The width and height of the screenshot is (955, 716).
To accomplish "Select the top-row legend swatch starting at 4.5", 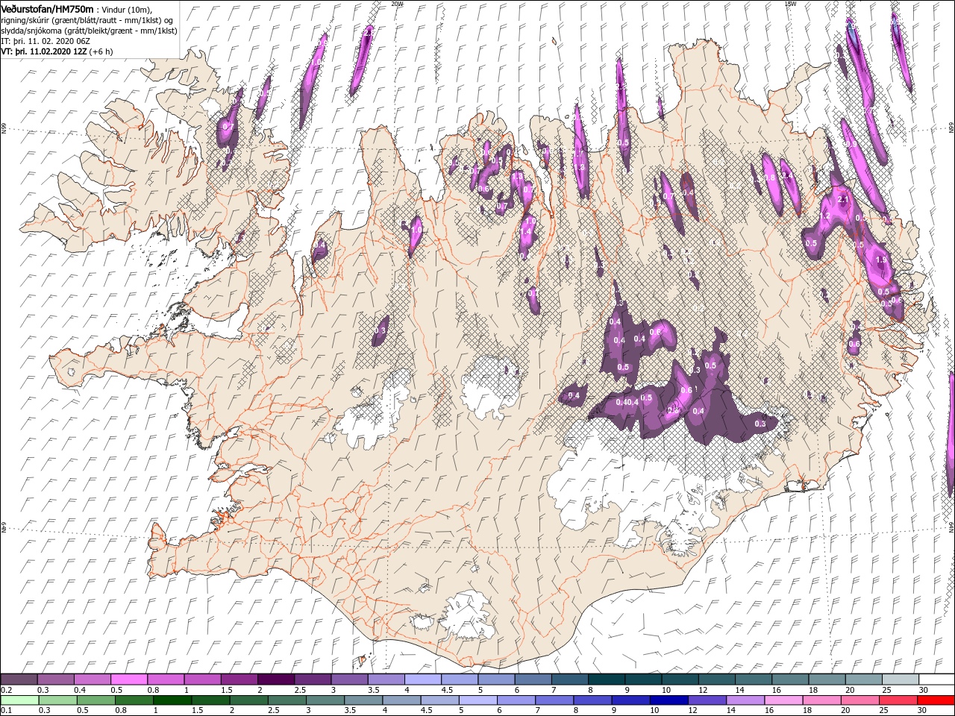I will point(460,679).
